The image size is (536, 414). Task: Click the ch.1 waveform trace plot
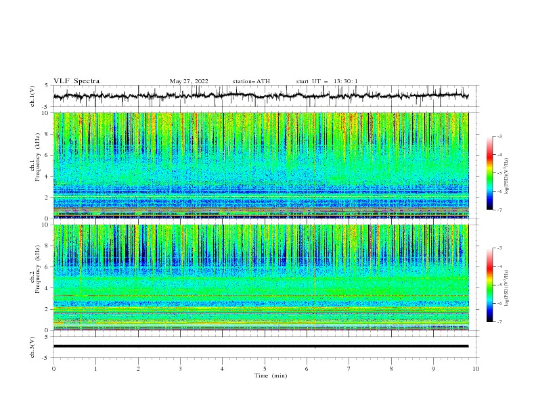click(x=261, y=96)
